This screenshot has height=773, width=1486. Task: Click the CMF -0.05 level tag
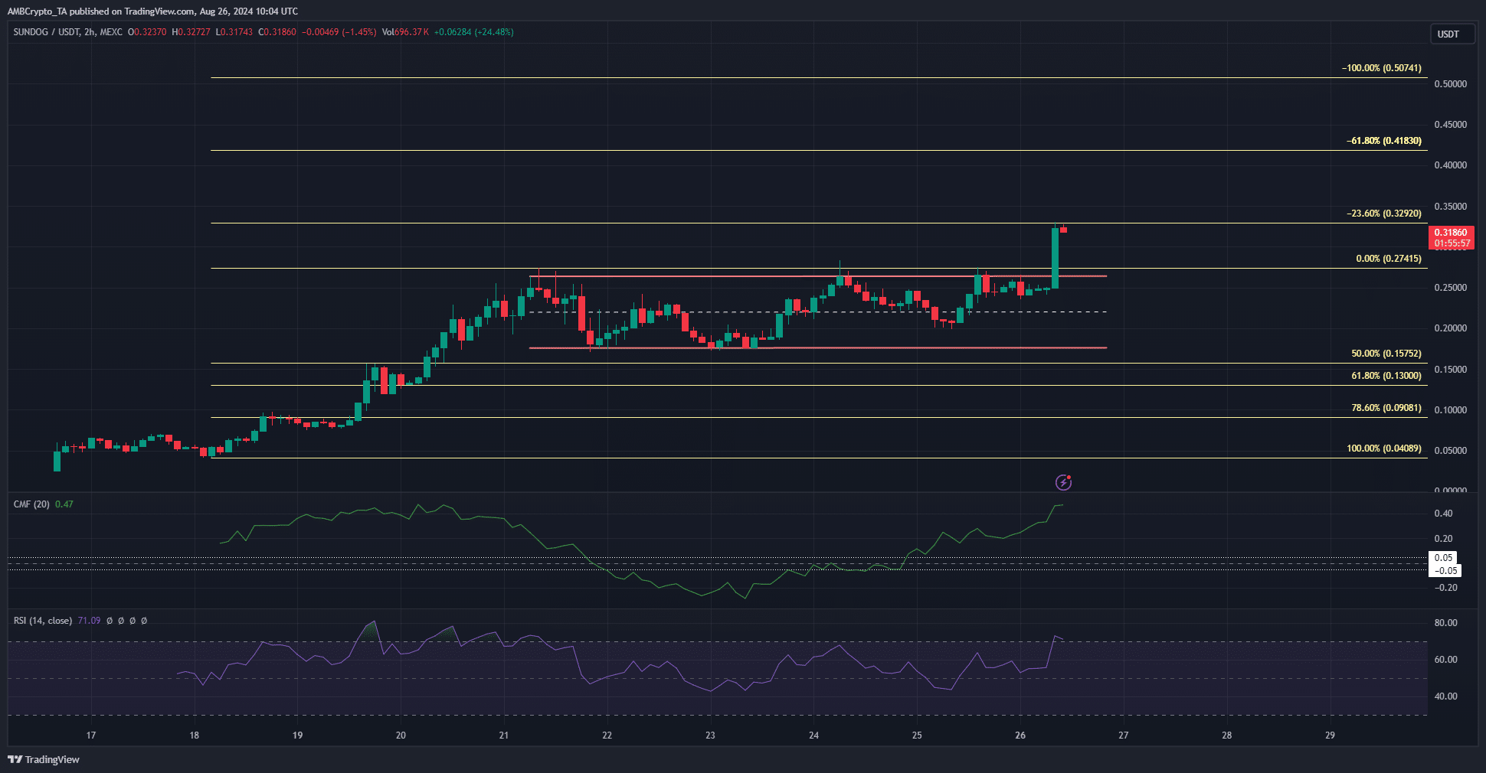click(x=1445, y=571)
